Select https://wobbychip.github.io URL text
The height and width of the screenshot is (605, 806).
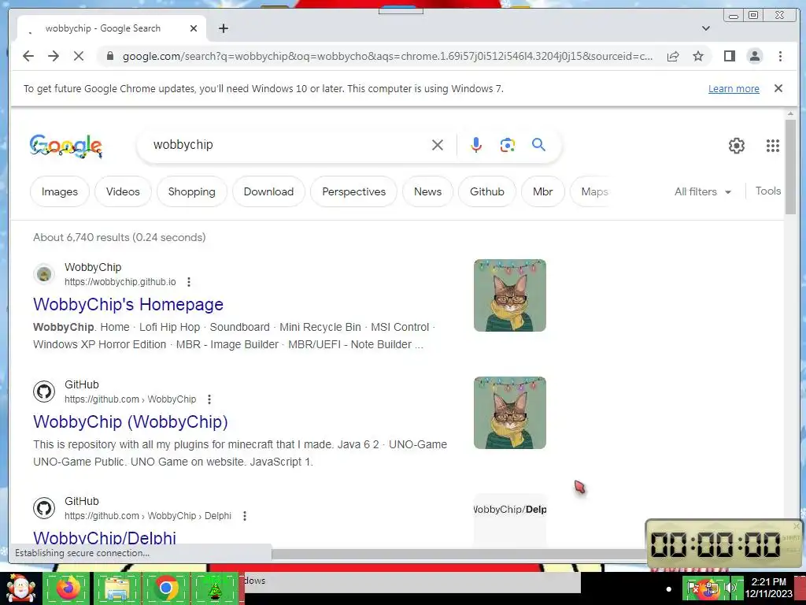pyautogui.click(x=120, y=282)
